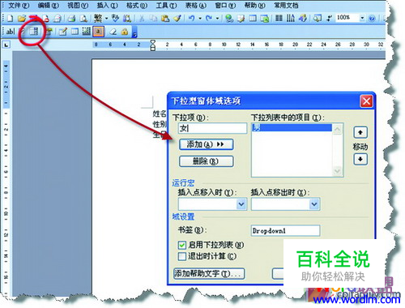Toggle the 启用下拉列表 checkbox
Viewport: 405px width, 308px height.
pos(182,245)
